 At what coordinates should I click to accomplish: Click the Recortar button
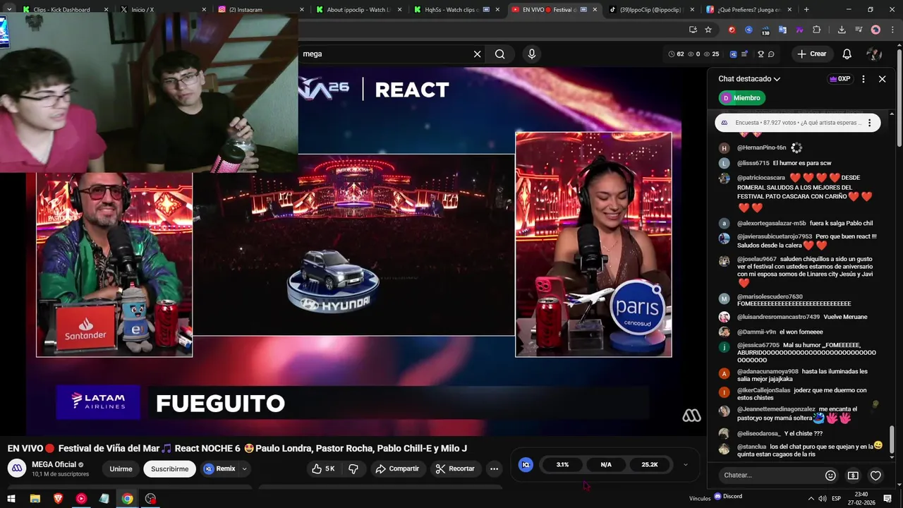point(455,468)
